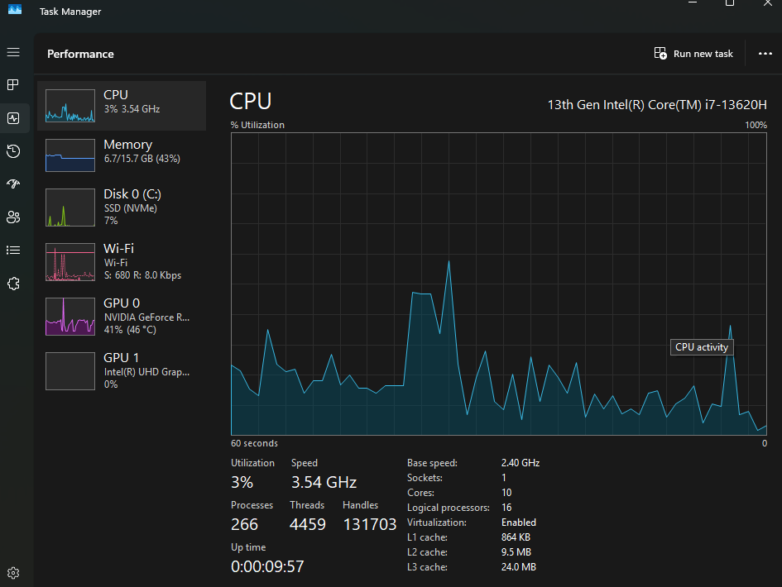This screenshot has width=782, height=587.
Task: Open the Details page icon
Action: 13,251
